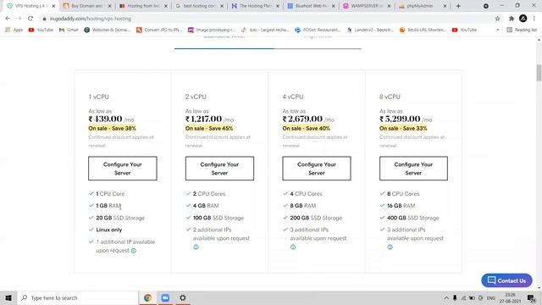Open the Contact Us chat button
The image size is (542, 305).
506,280
